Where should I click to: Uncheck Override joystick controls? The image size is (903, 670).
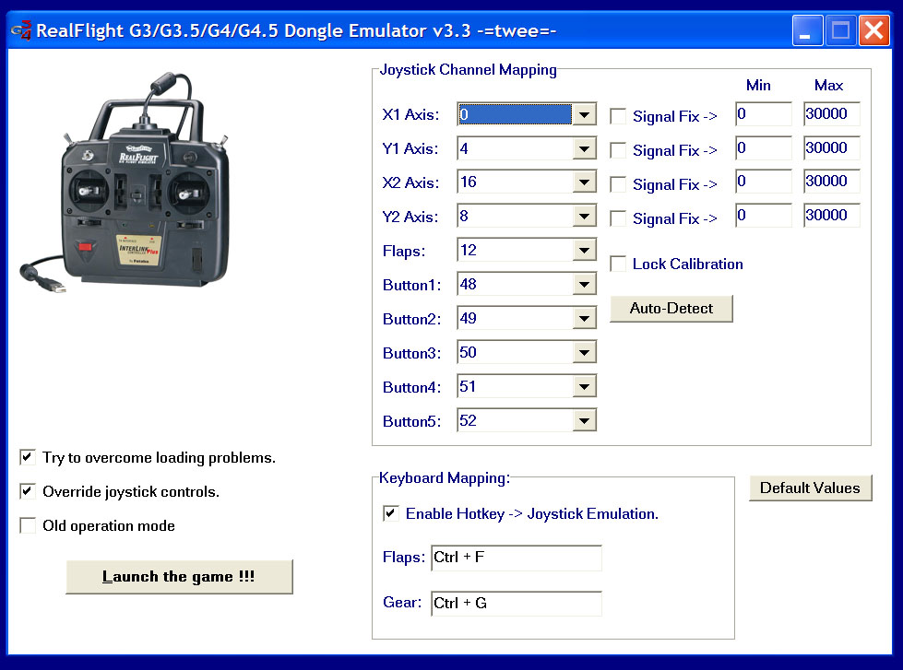click(27, 491)
